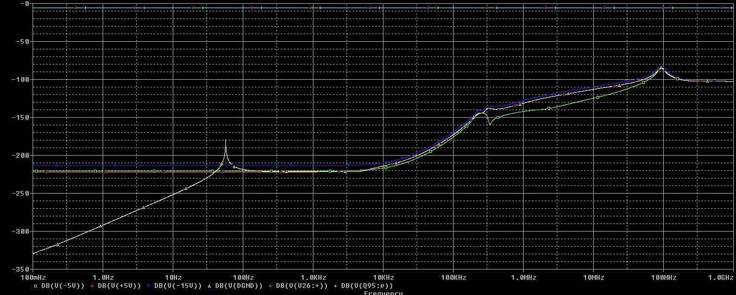736x295 pixels.
Task: Click the -0 y-axis label
Action: pyautogui.click(x=25, y=3)
